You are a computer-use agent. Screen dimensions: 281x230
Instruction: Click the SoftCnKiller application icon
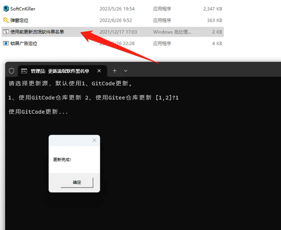(6, 9)
